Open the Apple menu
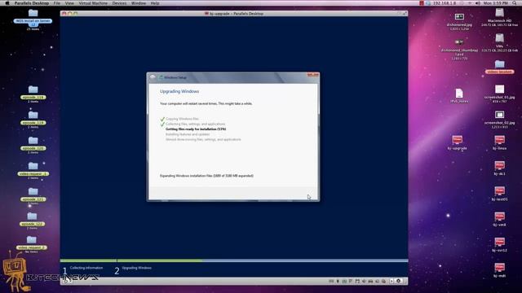This screenshot has height=293, width=522. [x=7, y=3]
